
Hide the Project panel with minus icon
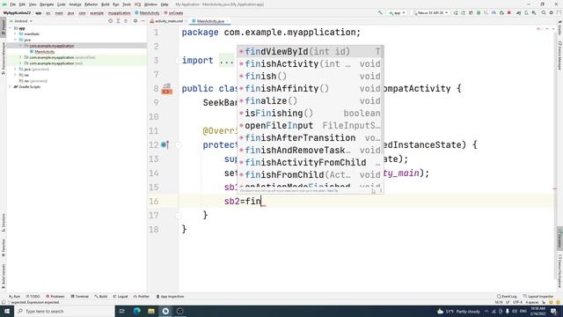pyautogui.click(x=143, y=21)
